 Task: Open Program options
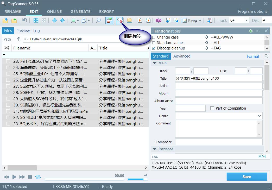click(252, 11)
